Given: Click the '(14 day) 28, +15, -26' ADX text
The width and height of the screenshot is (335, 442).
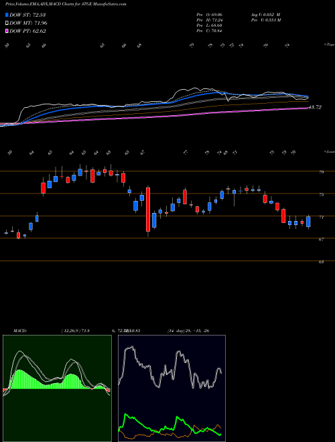Looking at the screenshot, I should pos(188,331).
